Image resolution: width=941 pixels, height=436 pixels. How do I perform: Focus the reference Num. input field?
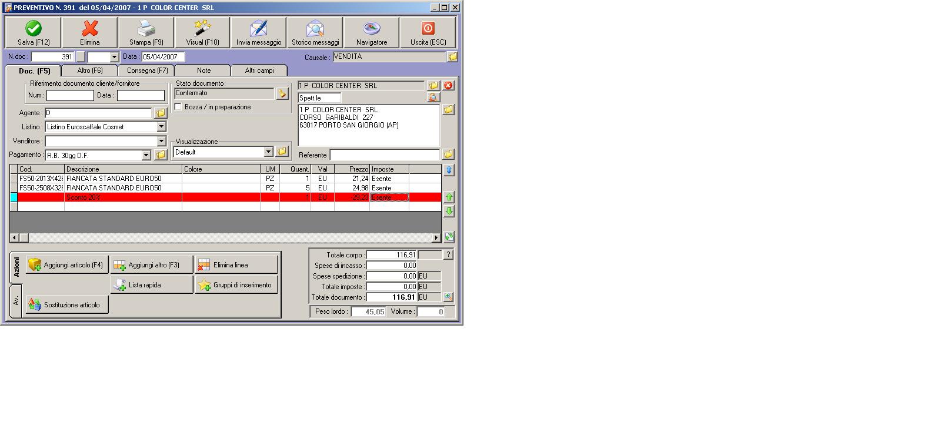tap(70, 95)
